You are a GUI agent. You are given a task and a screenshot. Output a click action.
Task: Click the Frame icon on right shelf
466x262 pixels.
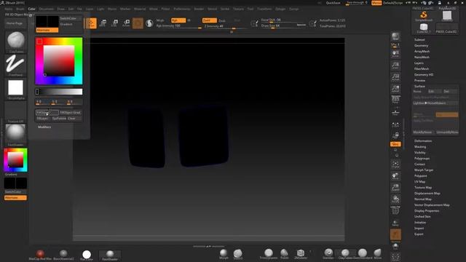tap(395, 164)
